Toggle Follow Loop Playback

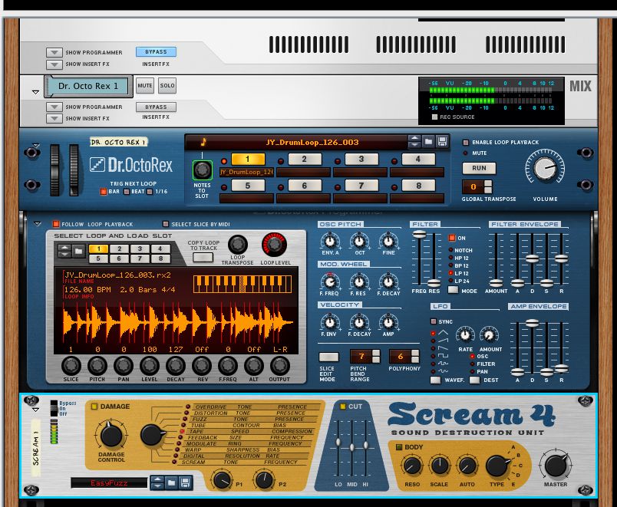(56, 224)
